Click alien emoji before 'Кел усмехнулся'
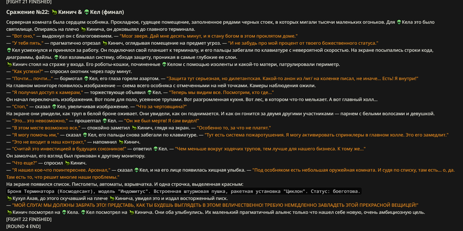This screenshot has width=463, height=231. pos(9,50)
